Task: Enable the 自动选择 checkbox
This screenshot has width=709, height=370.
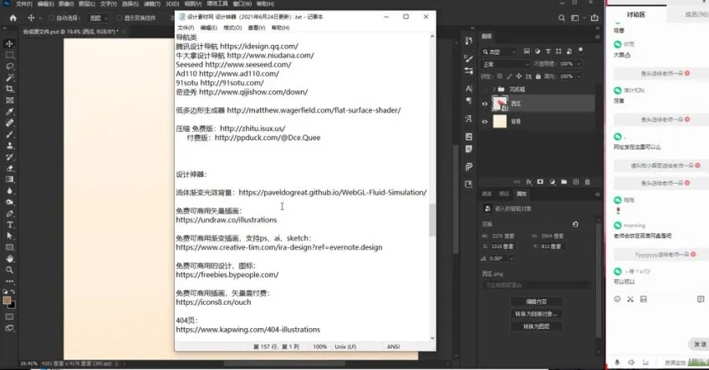Action: point(51,18)
